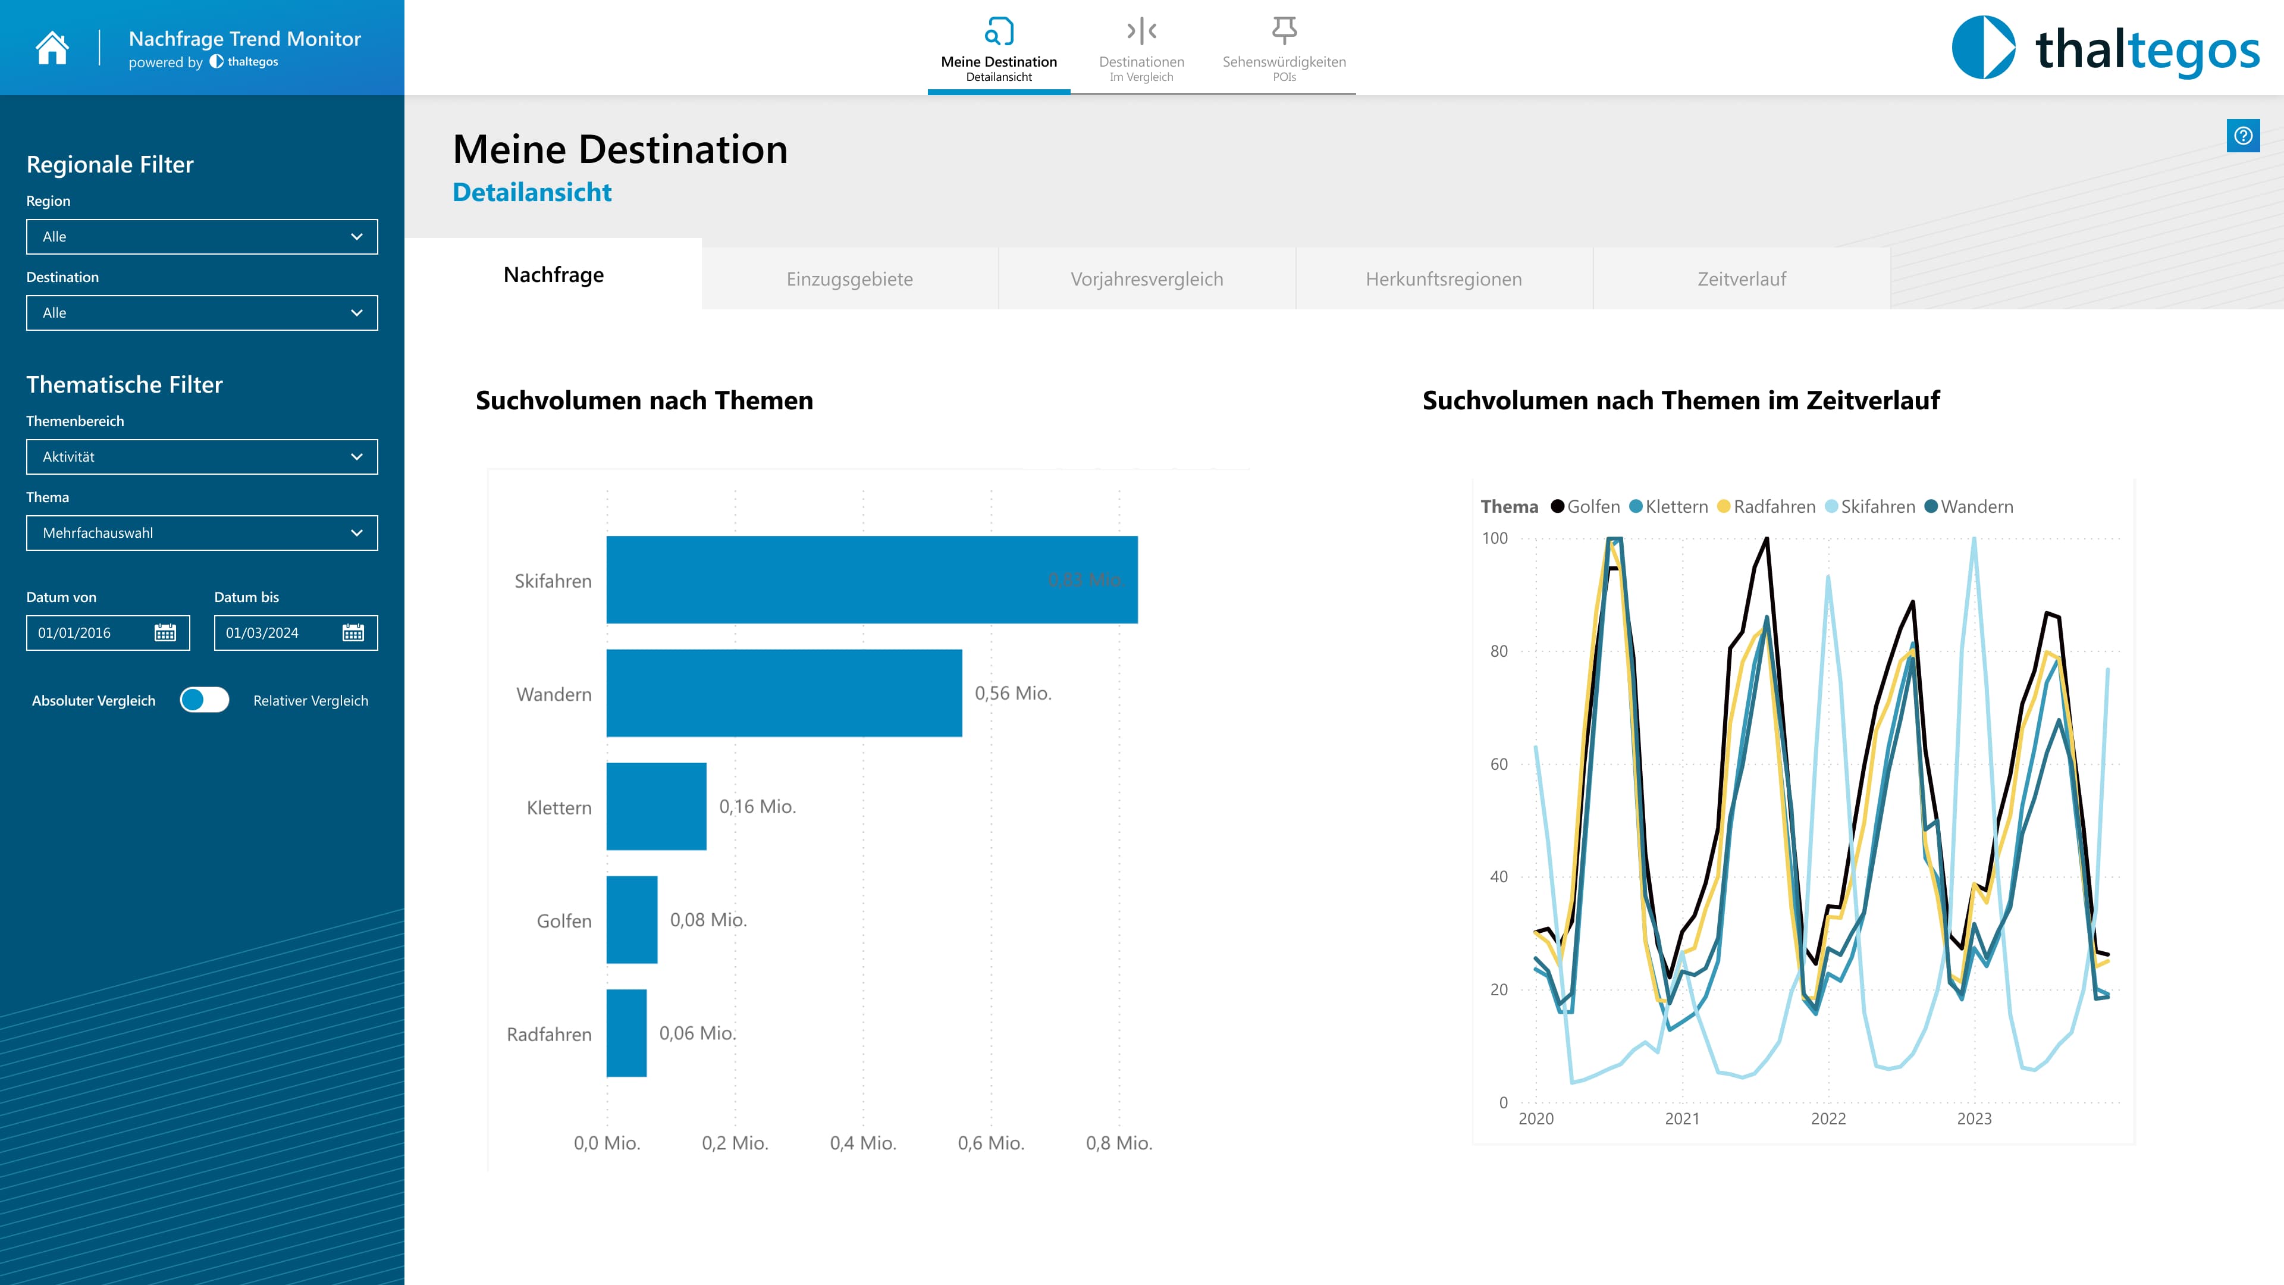Click the Absoluter Vergleich label
This screenshot has height=1285, width=2284.
(x=93, y=701)
